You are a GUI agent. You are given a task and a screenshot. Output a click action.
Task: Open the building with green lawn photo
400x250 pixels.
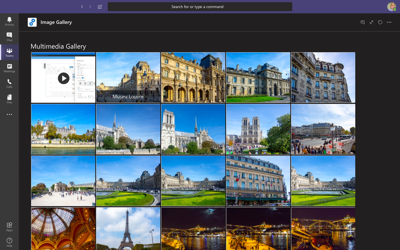click(x=258, y=77)
